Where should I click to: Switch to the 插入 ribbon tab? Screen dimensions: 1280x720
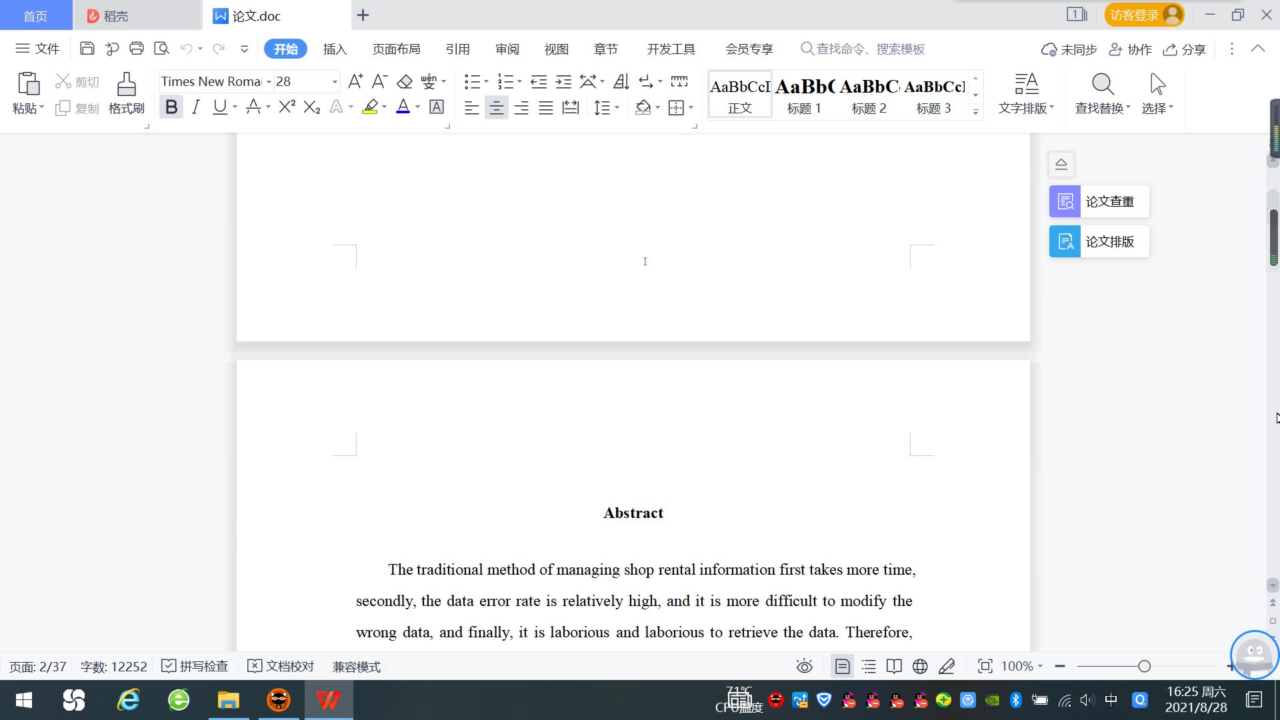(x=335, y=49)
